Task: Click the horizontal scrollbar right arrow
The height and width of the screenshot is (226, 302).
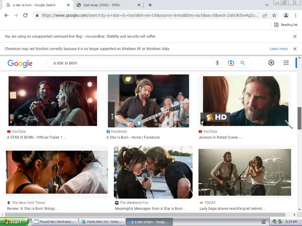Action: (x=295, y=215)
